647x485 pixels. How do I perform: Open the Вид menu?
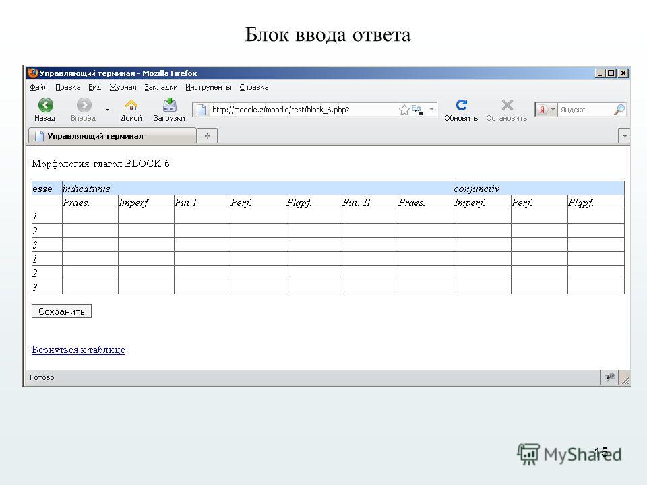coord(94,87)
